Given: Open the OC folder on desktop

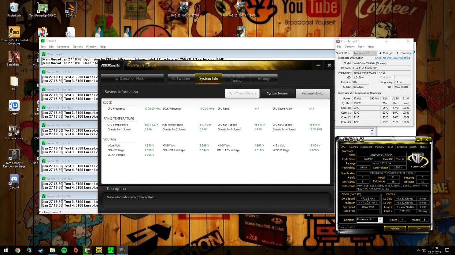Looking at the screenshot, I should (x=14, y=83).
